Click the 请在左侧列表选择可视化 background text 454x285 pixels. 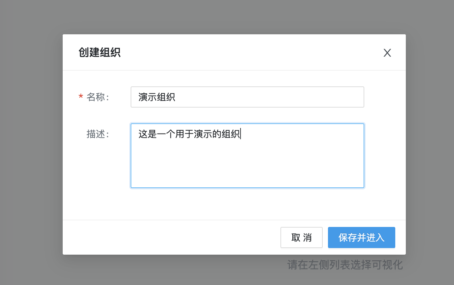pyautogui.click(x=345, y=265)
